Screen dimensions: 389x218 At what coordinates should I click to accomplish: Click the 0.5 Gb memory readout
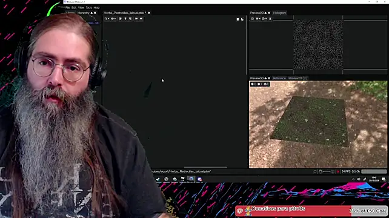tap(356, 171)
